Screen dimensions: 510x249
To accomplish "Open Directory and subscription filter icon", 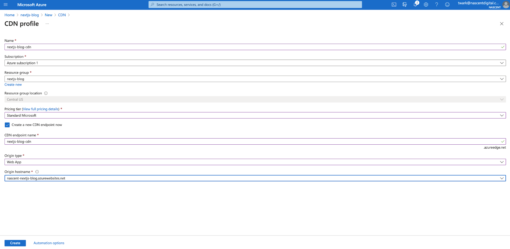I will point(405,5).
